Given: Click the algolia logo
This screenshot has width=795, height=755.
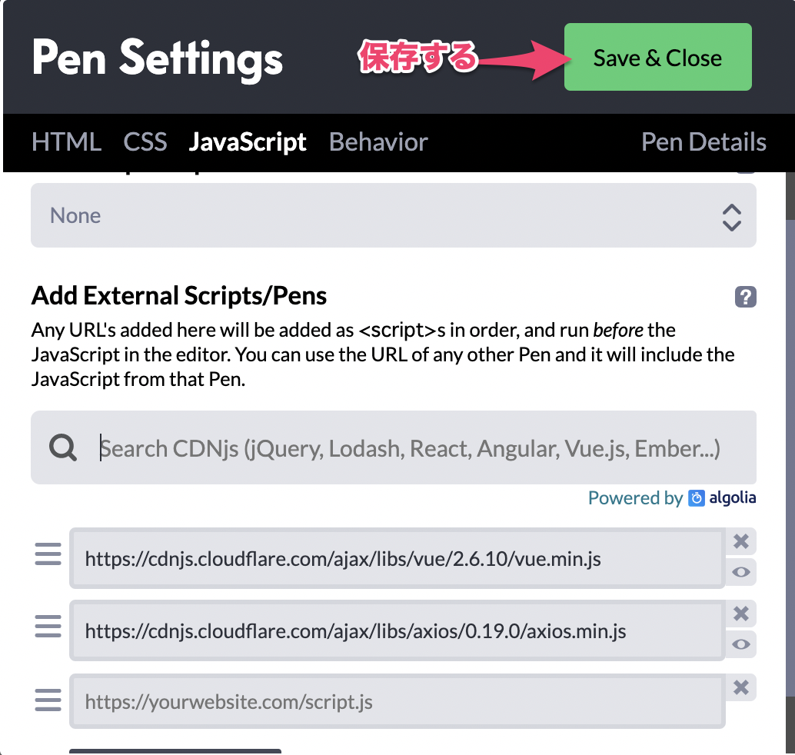Looking at the screenshot, I should (x=722, y=498).
